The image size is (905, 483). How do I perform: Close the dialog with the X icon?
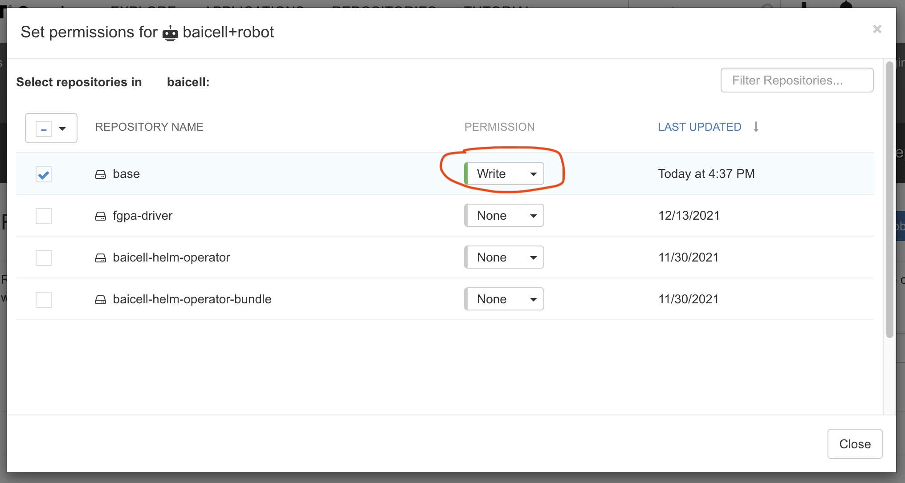pyautogui.click(x=877, y=29)
